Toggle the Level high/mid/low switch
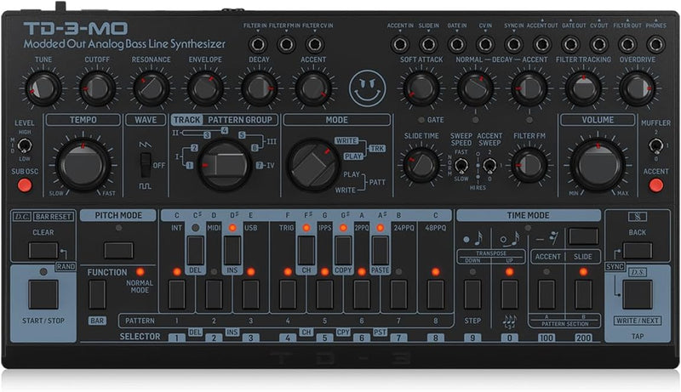 click(x=25, y=145)
